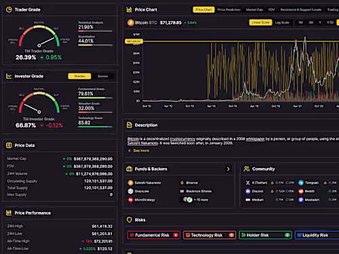Expand the Fundamental Risk section

pyautogui.click(x=154, y=235)
